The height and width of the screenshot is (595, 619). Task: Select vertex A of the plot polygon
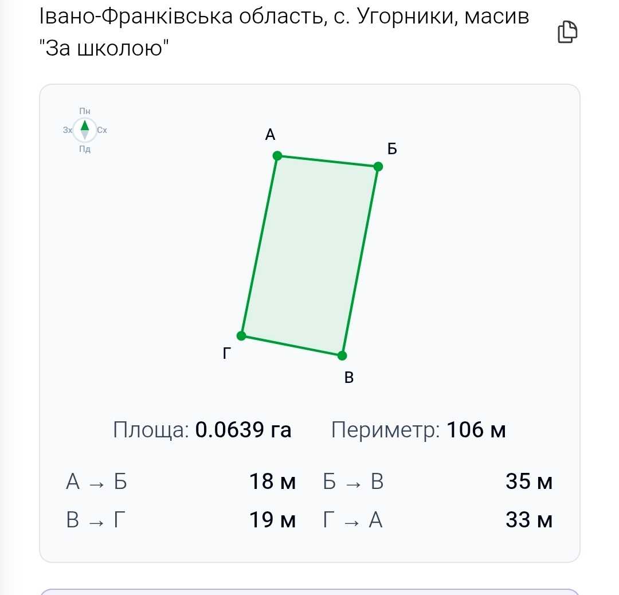click(x=277, y=155)
